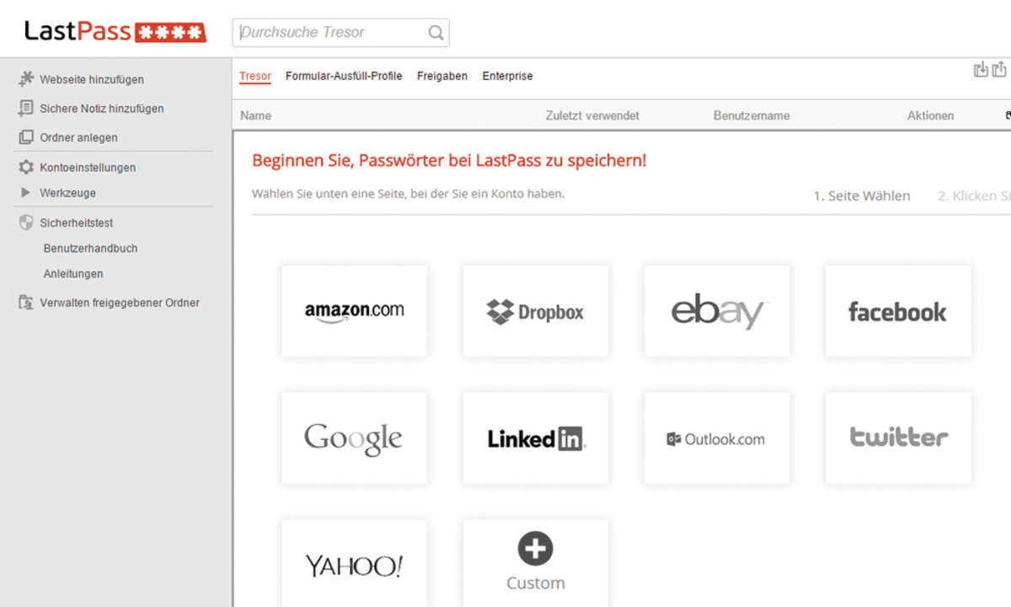This screenshot has width=1011, height=607.
Task: Select the YAHOO! tile
Action: pyautogui.click(x=354, y=563)
